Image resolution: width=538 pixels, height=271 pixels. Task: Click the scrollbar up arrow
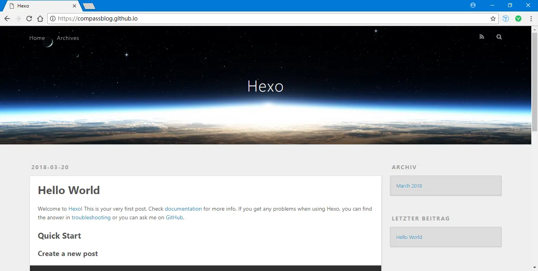[534, 29]
